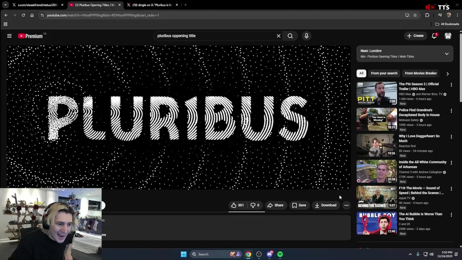Go back in browser history

6,15
